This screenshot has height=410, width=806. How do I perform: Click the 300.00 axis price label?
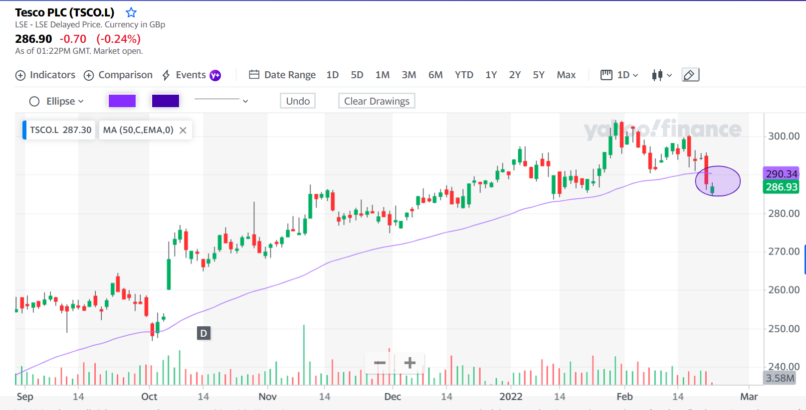784,136
